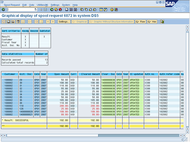Click the Find binoculars icon

click(x=71, y=10)
